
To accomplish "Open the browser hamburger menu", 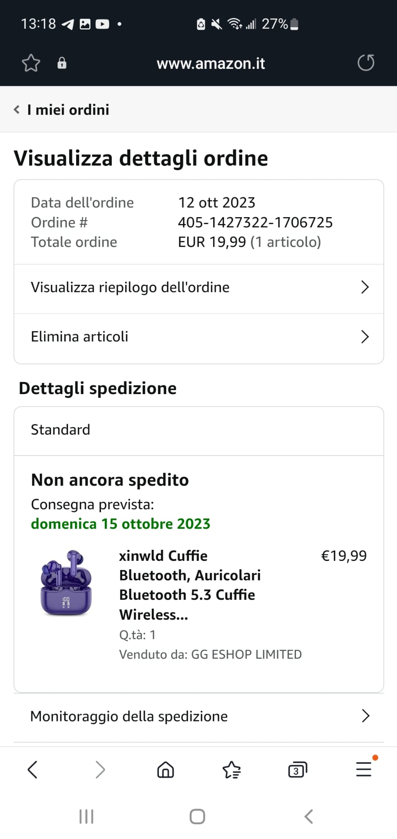I will pyautogui.click(x=363, y=769).
